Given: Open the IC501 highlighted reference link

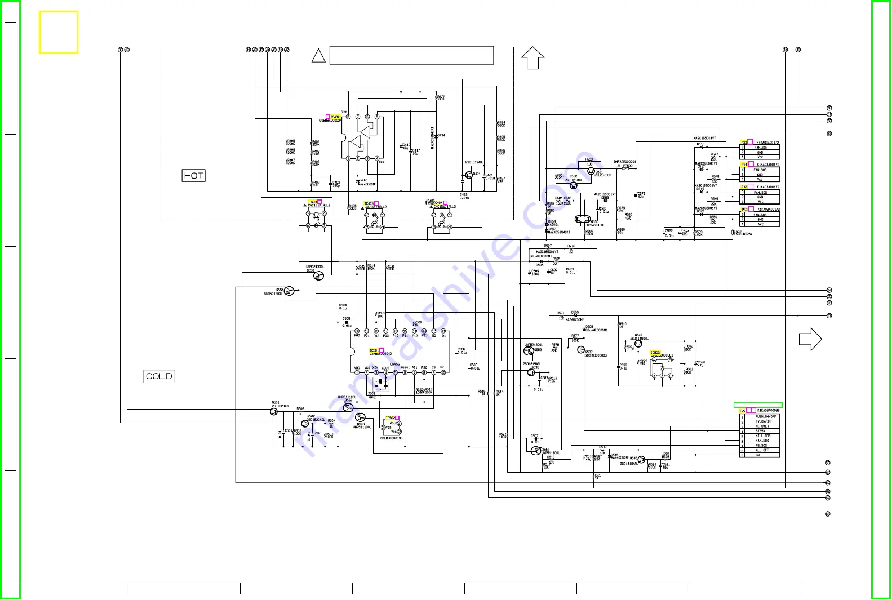Looking at the screenshot, I should pos(374,350).
